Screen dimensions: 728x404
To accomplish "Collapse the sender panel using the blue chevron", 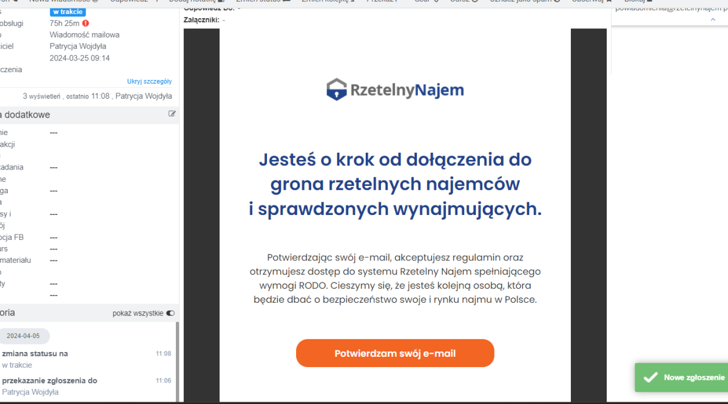I will 713,20.
